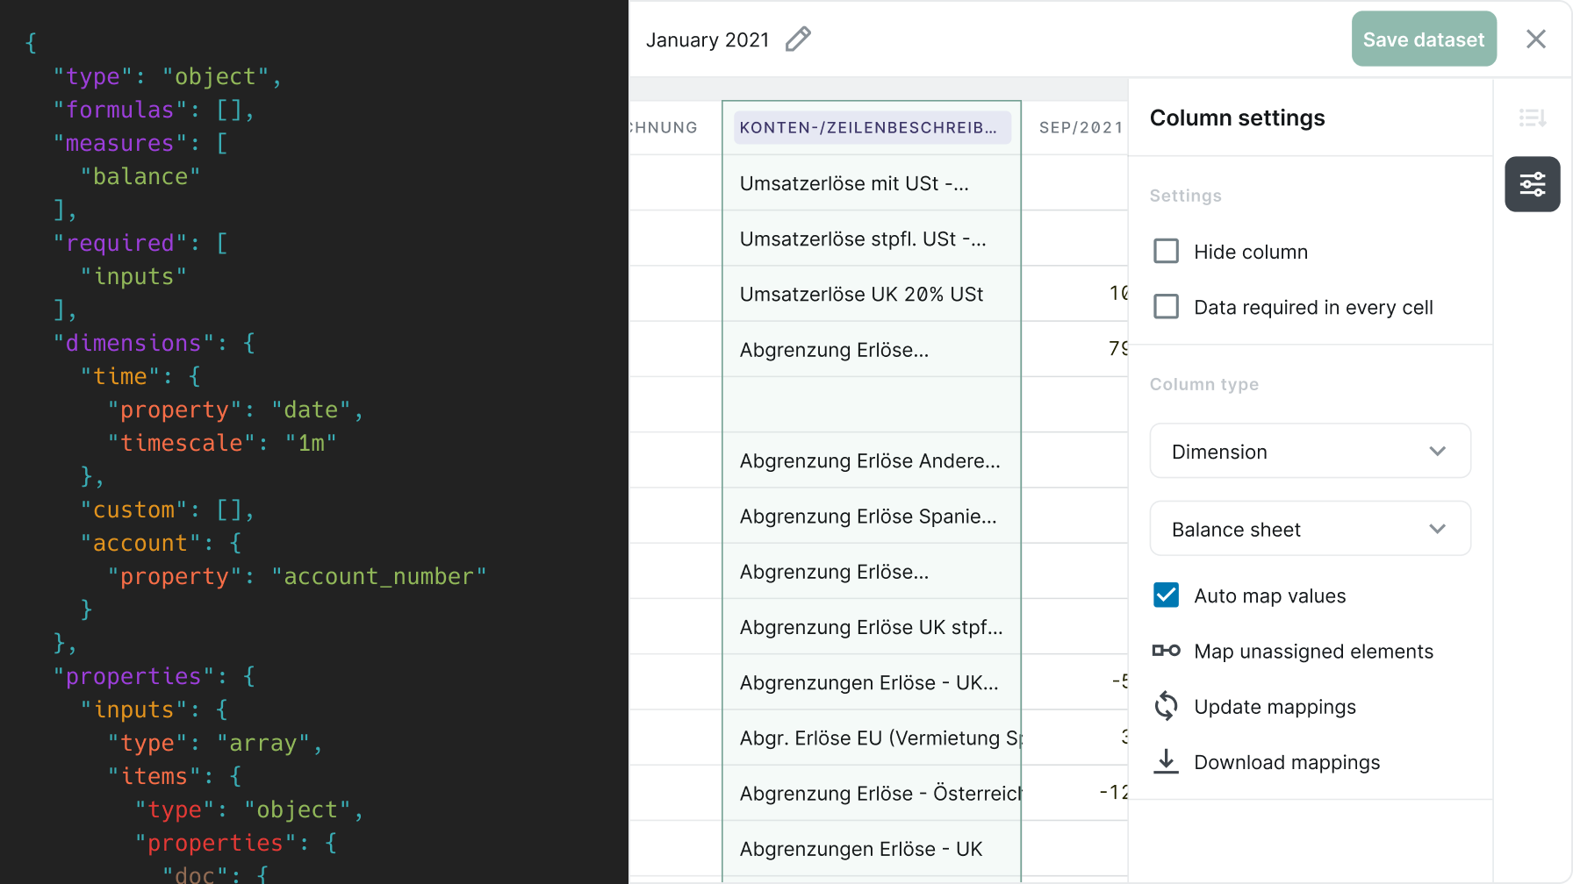Screen dimensions: 1573x884
Task: Select cell Abgrenzung Erlöse Spanie...
Action: pos(872,516)
